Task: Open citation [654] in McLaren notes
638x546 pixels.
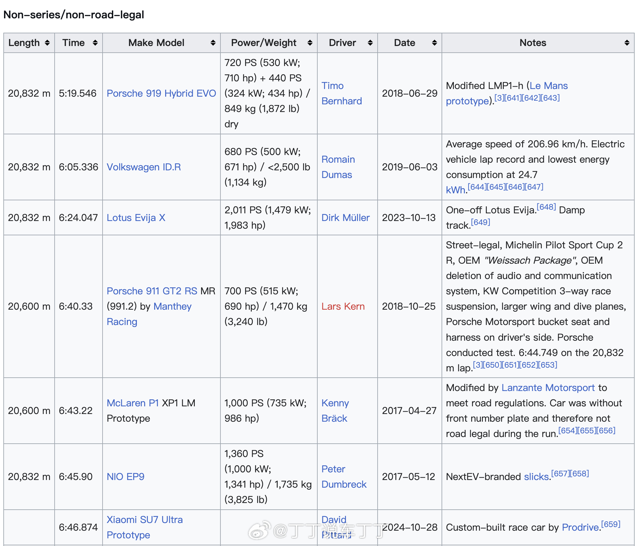Action: point(568,431)
